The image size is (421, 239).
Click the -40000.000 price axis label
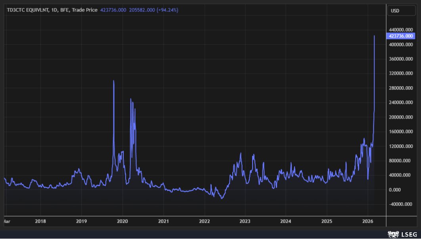point(401,204)
